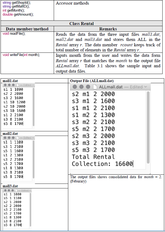This screenshot has height=232, width=165.
Task: Click the 'Class Rental' table heading
Action: tap(81, 23)
